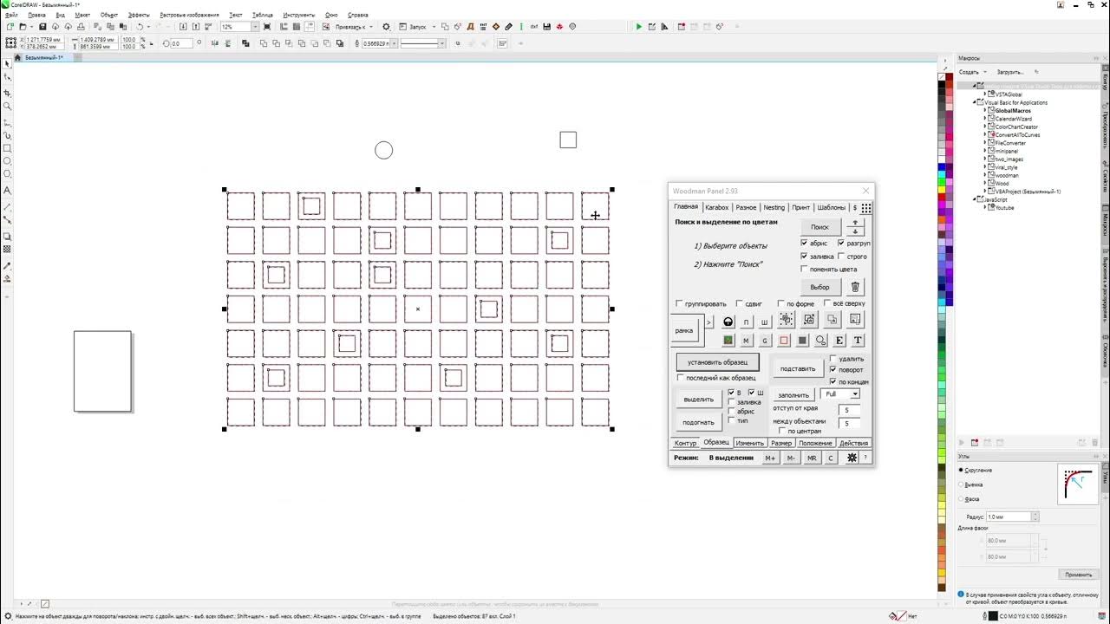
Task: Click the Поиск button
Action: 819,227
